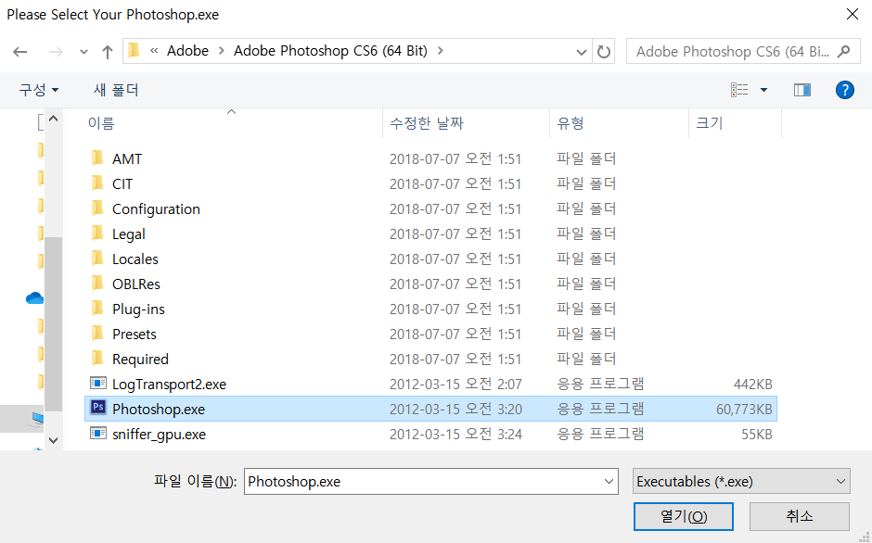This screenshot has height=543, width=872.
Task: Expand the chevron after Adobe breadcrumb
Action: (222, 51)
